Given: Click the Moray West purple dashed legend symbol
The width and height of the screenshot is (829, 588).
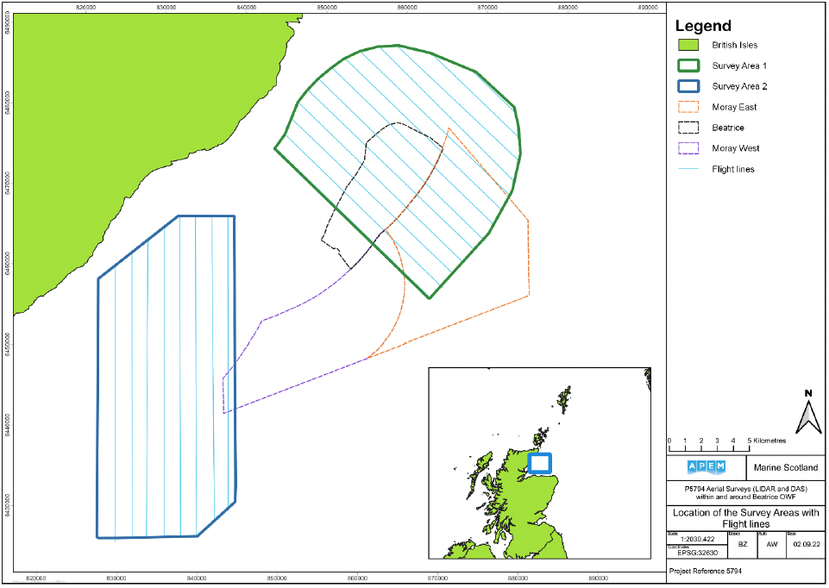Looking at the screenshot, I should coord(688,148).
